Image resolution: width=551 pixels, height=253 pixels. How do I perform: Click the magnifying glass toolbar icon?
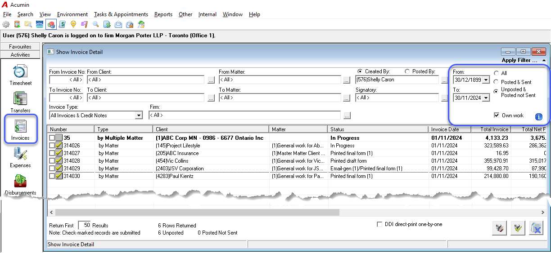point(96,24)
